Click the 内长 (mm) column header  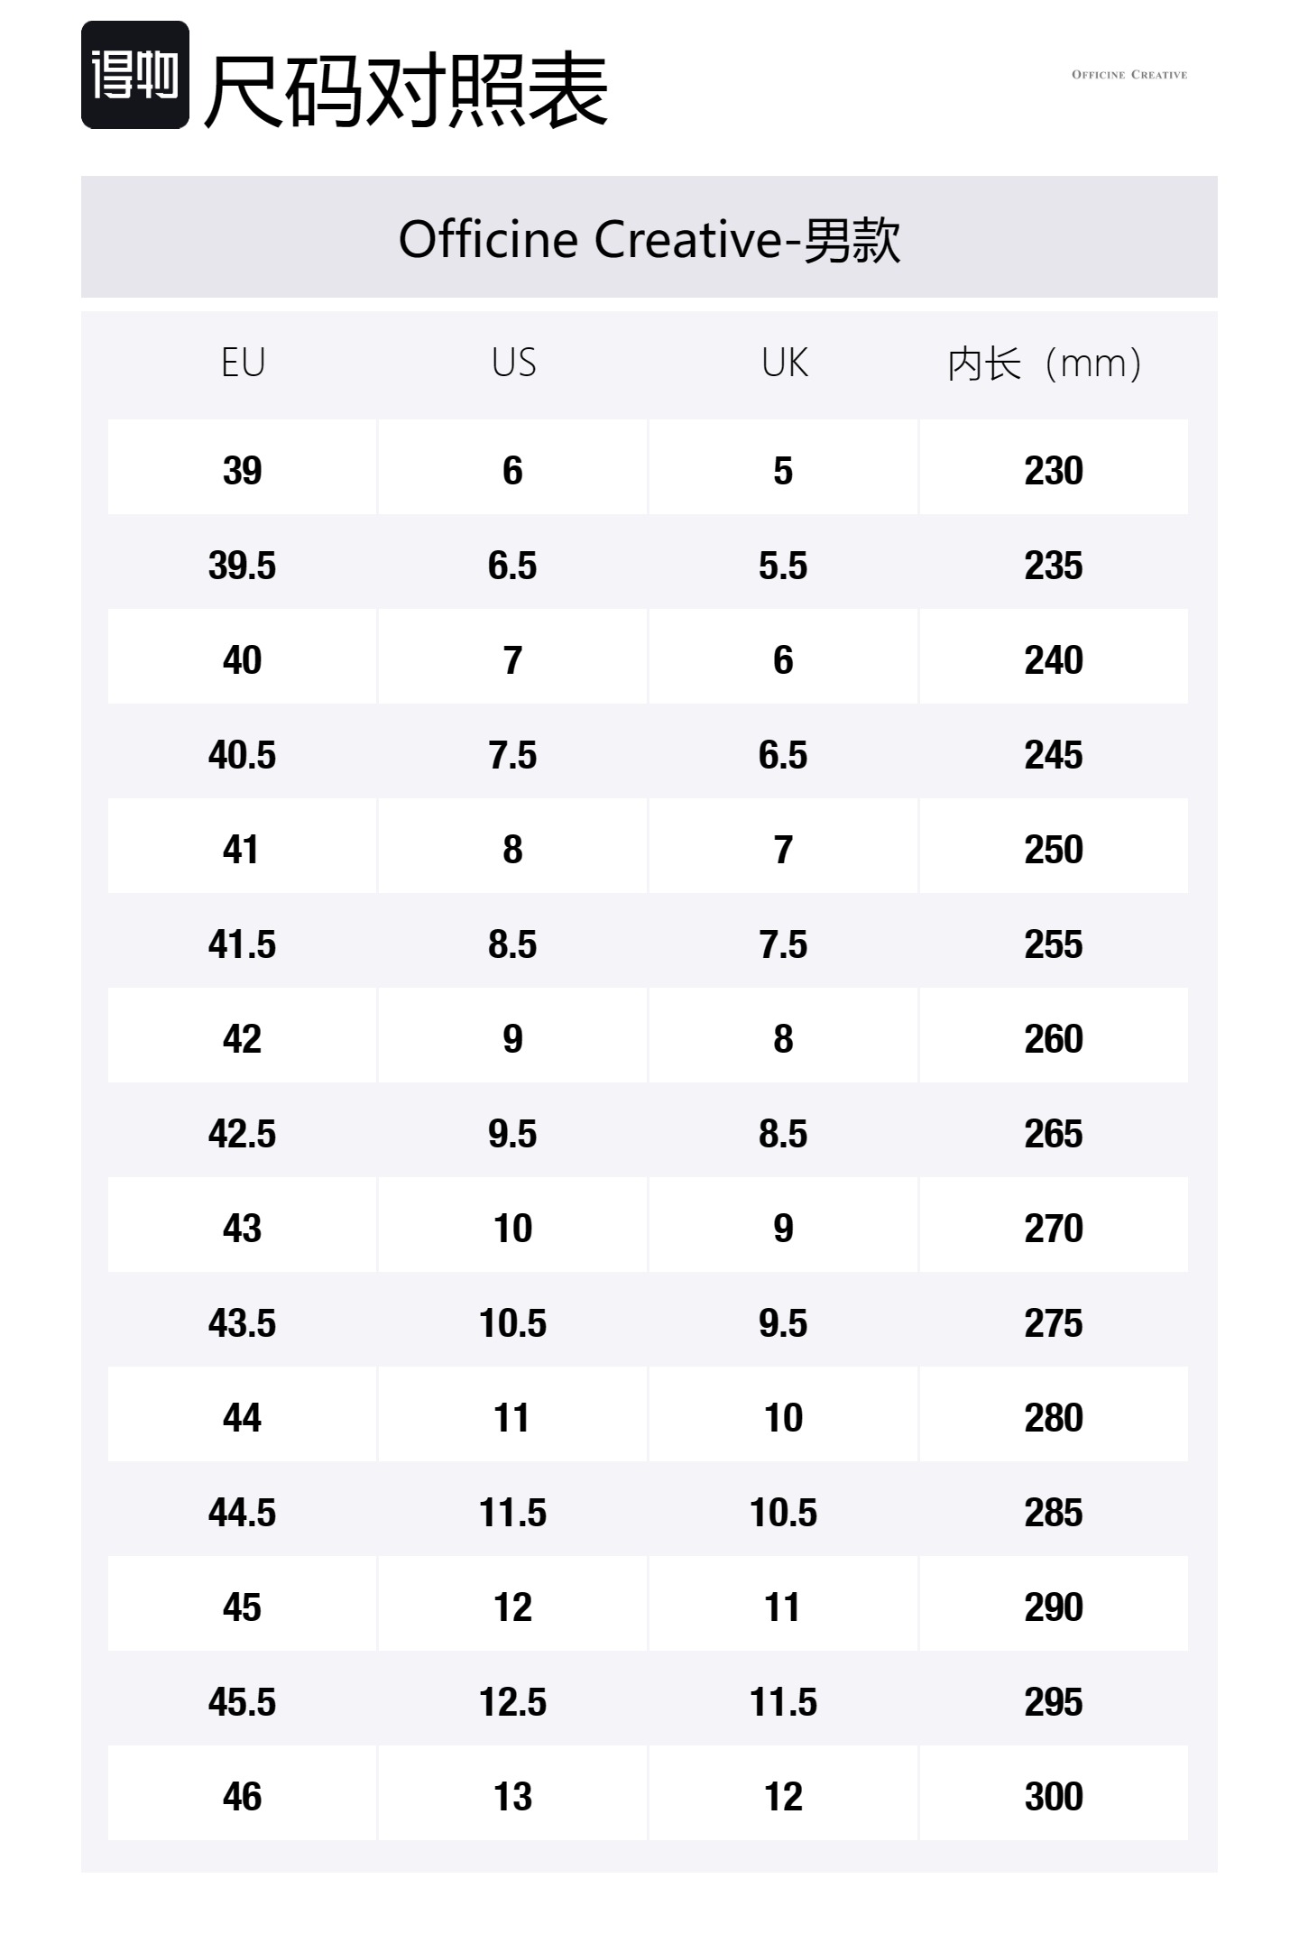pyautogui.click(x=1045, y=364)
